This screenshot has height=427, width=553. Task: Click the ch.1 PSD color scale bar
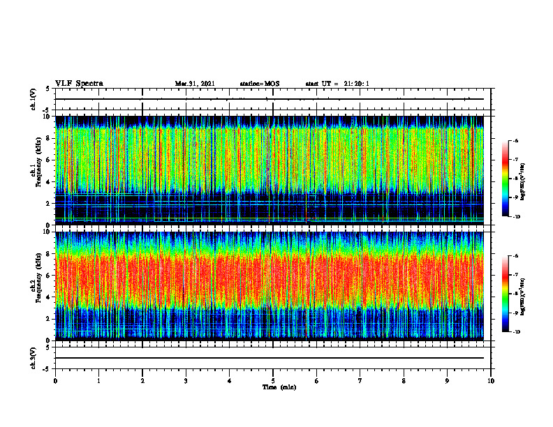[x=505, y=179]
